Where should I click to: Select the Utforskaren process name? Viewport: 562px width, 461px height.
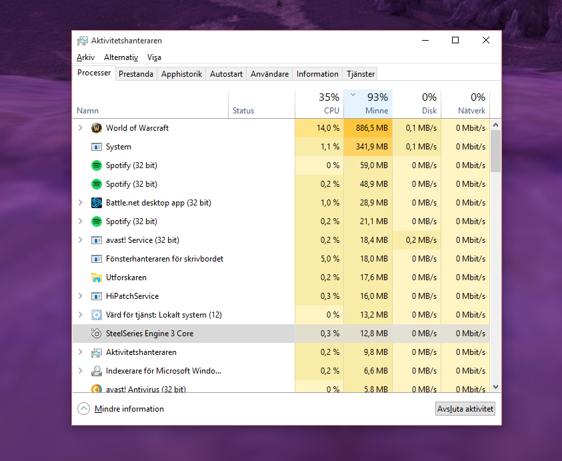(126, 278)
